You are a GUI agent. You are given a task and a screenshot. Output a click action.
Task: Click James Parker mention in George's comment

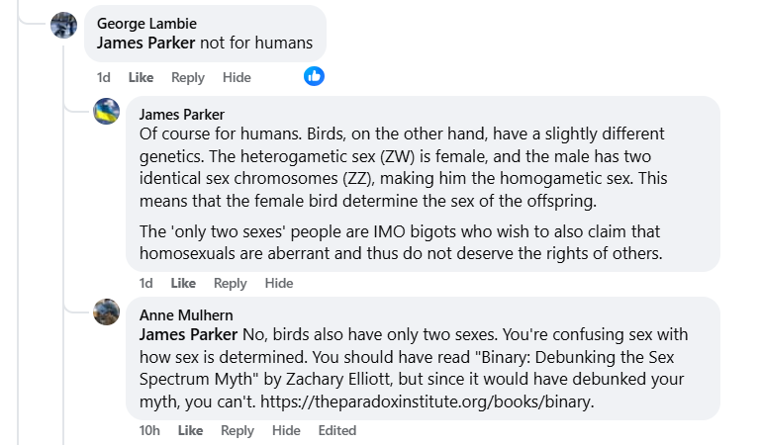tap(146, 43)
